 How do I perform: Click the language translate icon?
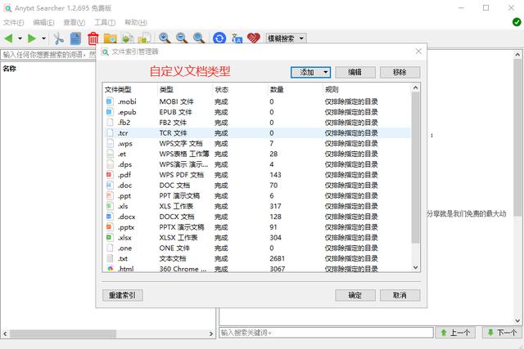click(237, 38)
